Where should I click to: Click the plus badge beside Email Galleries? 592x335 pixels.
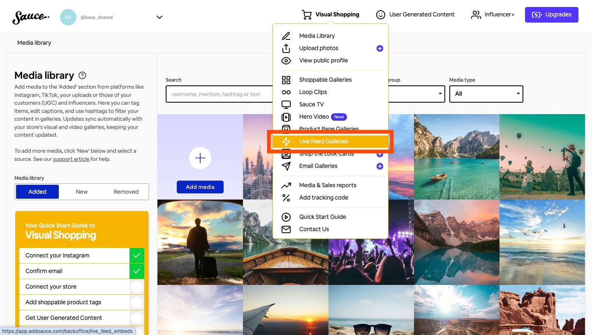click(380, 166)
